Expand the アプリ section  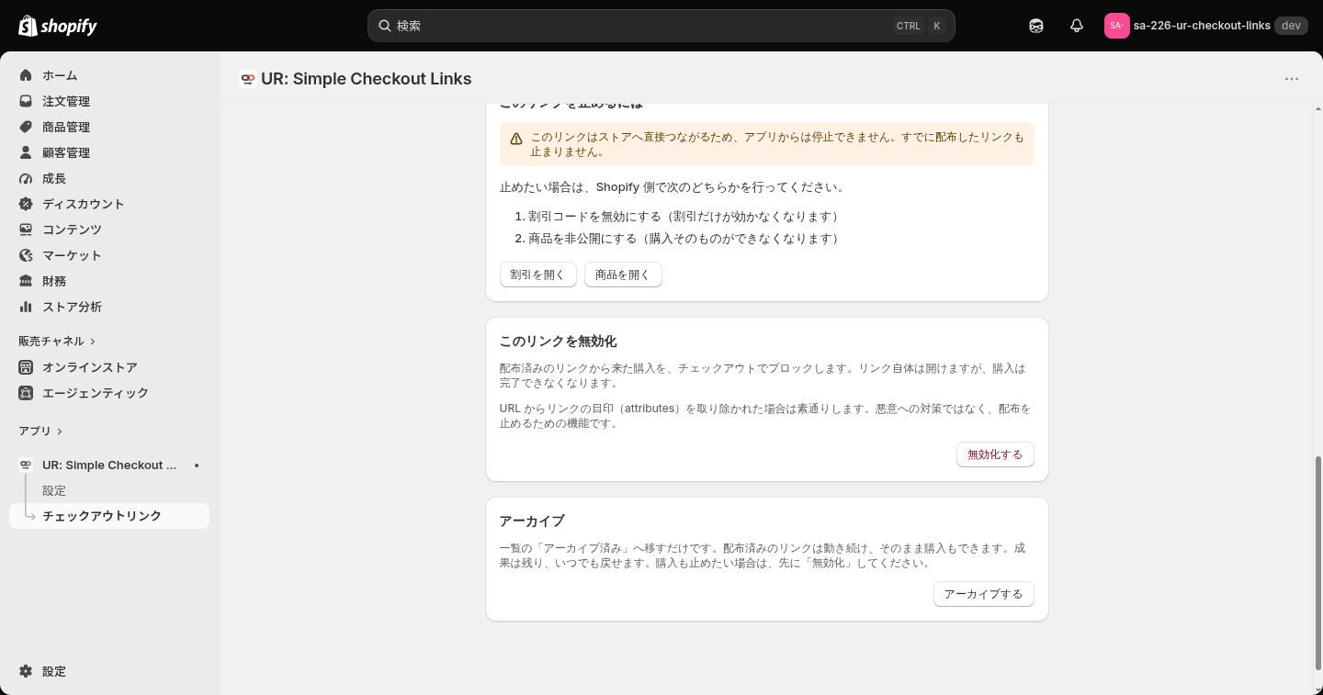click(40, 431)
